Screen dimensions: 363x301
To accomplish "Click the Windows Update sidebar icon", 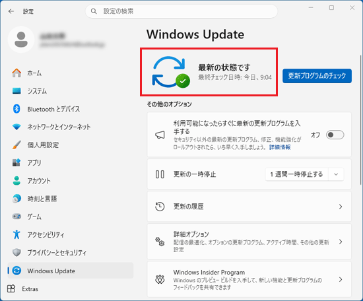I will pyautogui.click(x=16, y=271).
